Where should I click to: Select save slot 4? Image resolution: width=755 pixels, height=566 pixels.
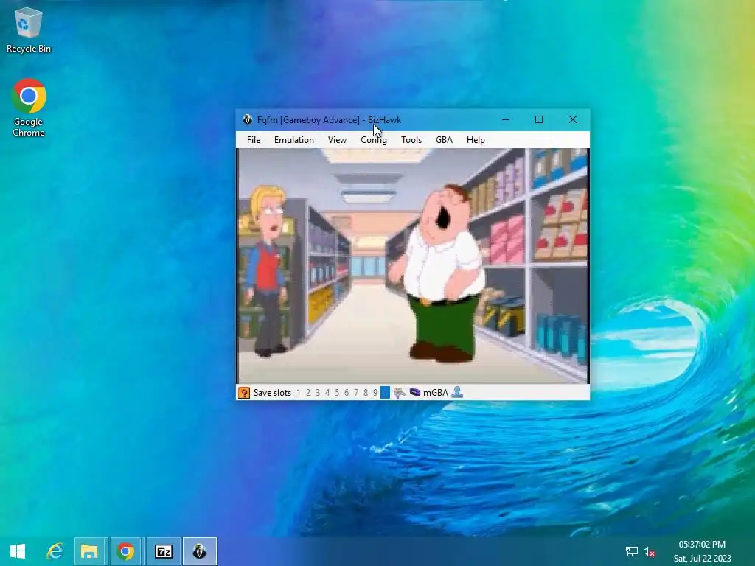pyautogui.click(x=327, y=393)
